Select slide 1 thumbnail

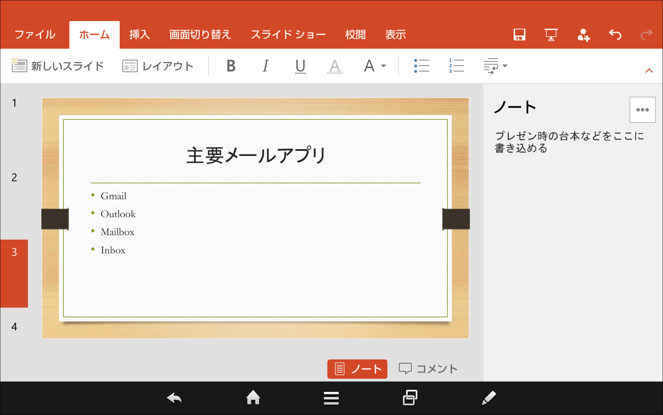click(14, 103)
